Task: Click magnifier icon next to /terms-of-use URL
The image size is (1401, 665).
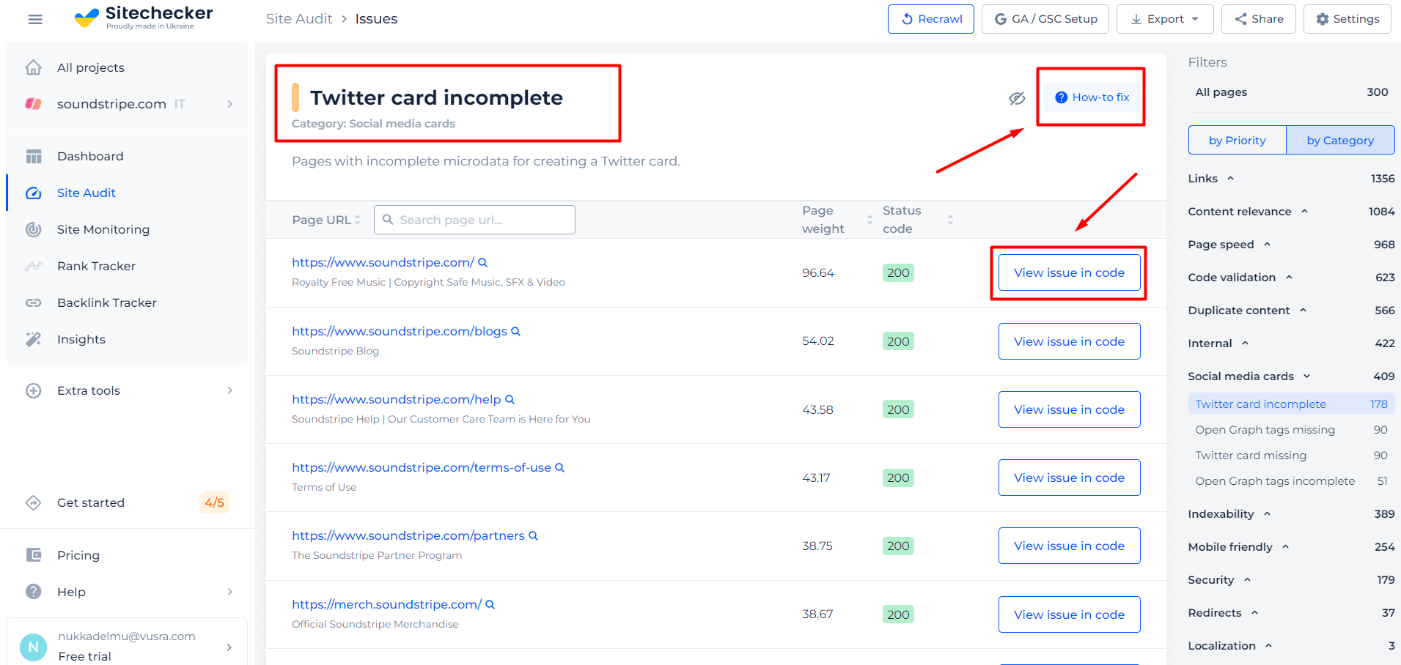Action: click(559, 467)
